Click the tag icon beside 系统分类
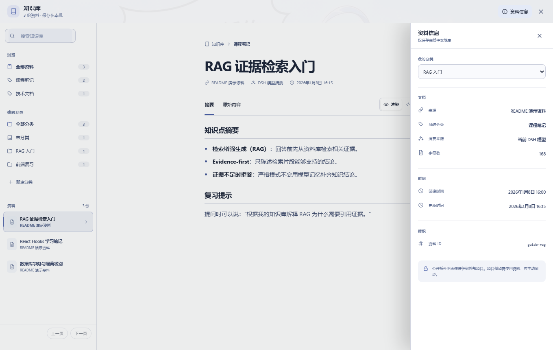 click(421, 125)
